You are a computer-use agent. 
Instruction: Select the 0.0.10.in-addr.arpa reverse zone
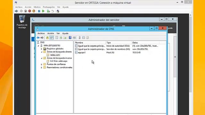[x=59, y=61]
